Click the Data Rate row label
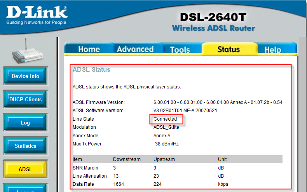The height and width of the screenshot is (192, 307). 83,184
